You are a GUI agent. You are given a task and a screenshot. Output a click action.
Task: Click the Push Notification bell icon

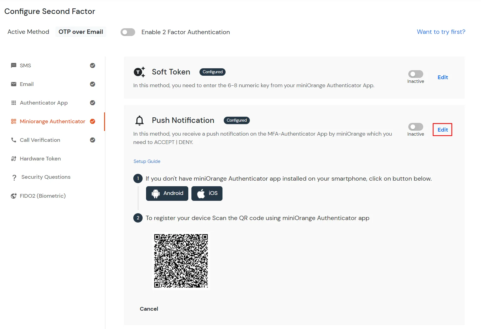pyautogui.click(x=139, y=120)
